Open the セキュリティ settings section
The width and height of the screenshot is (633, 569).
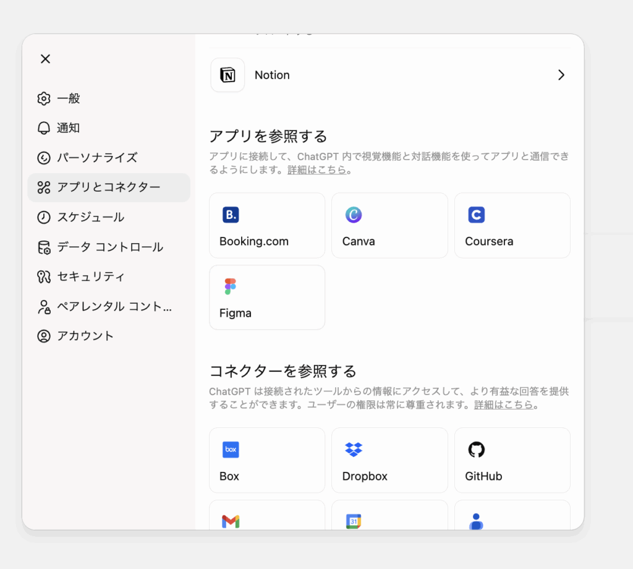pyautogui.click(x=90, y=276)
